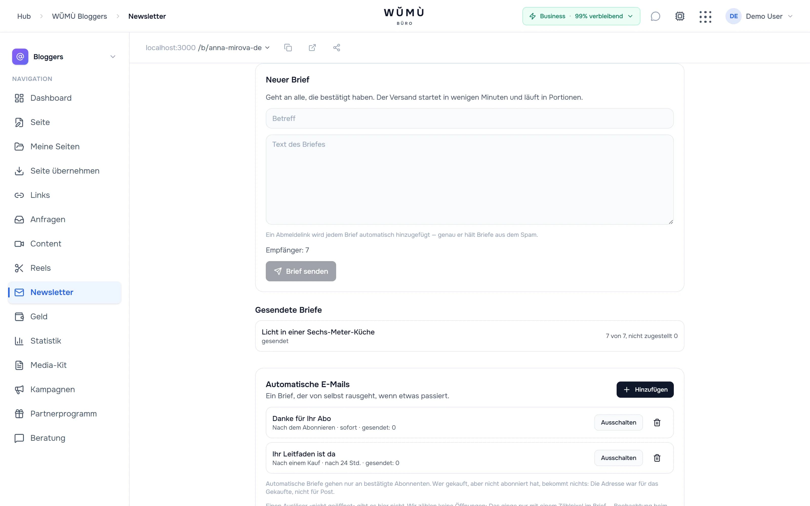Delete the Danke für Ihr Abo email
The width and height of the screenshot is (810, 506).
click(657, 422)
